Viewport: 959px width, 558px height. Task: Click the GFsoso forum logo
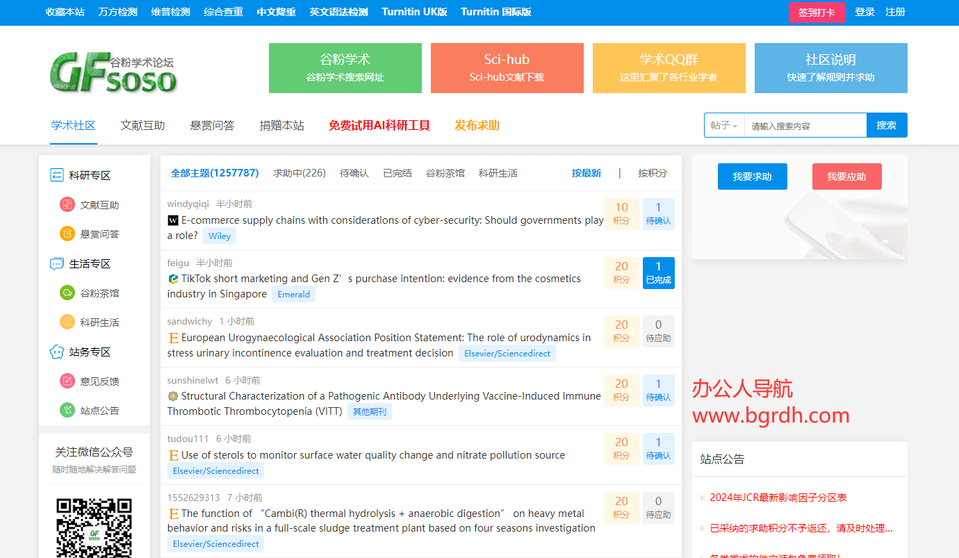[x=113, y=72]
